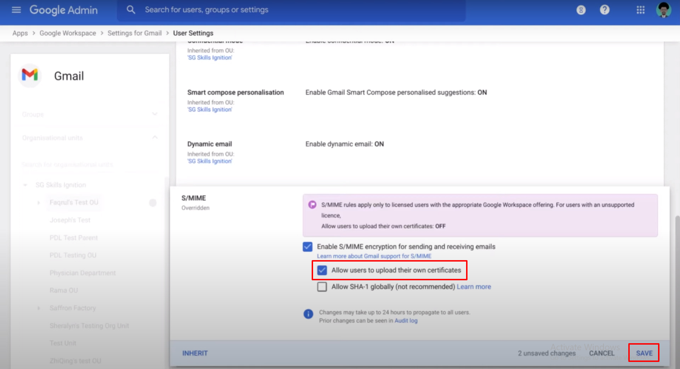Uncheck Enable S/MIME encryption for emails
The height and width of the screenshot is (369, 680).
307,247
